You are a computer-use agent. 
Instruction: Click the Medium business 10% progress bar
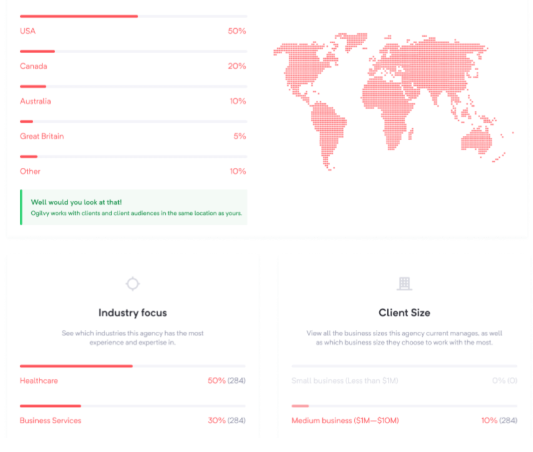pyautogui.click(x=404, y=406)
